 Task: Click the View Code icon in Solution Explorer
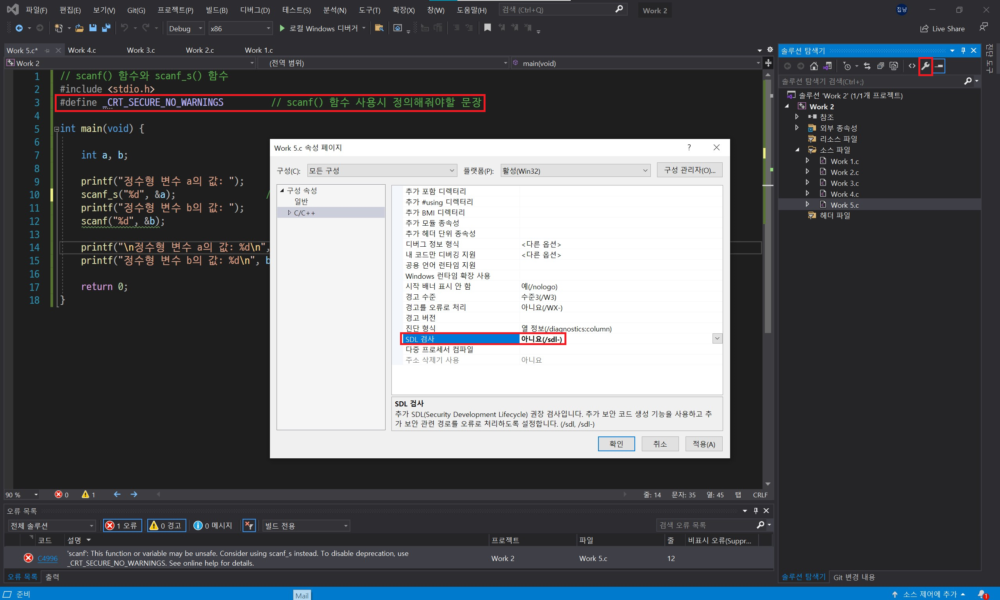pyautogui.click(x=911, y=66)
